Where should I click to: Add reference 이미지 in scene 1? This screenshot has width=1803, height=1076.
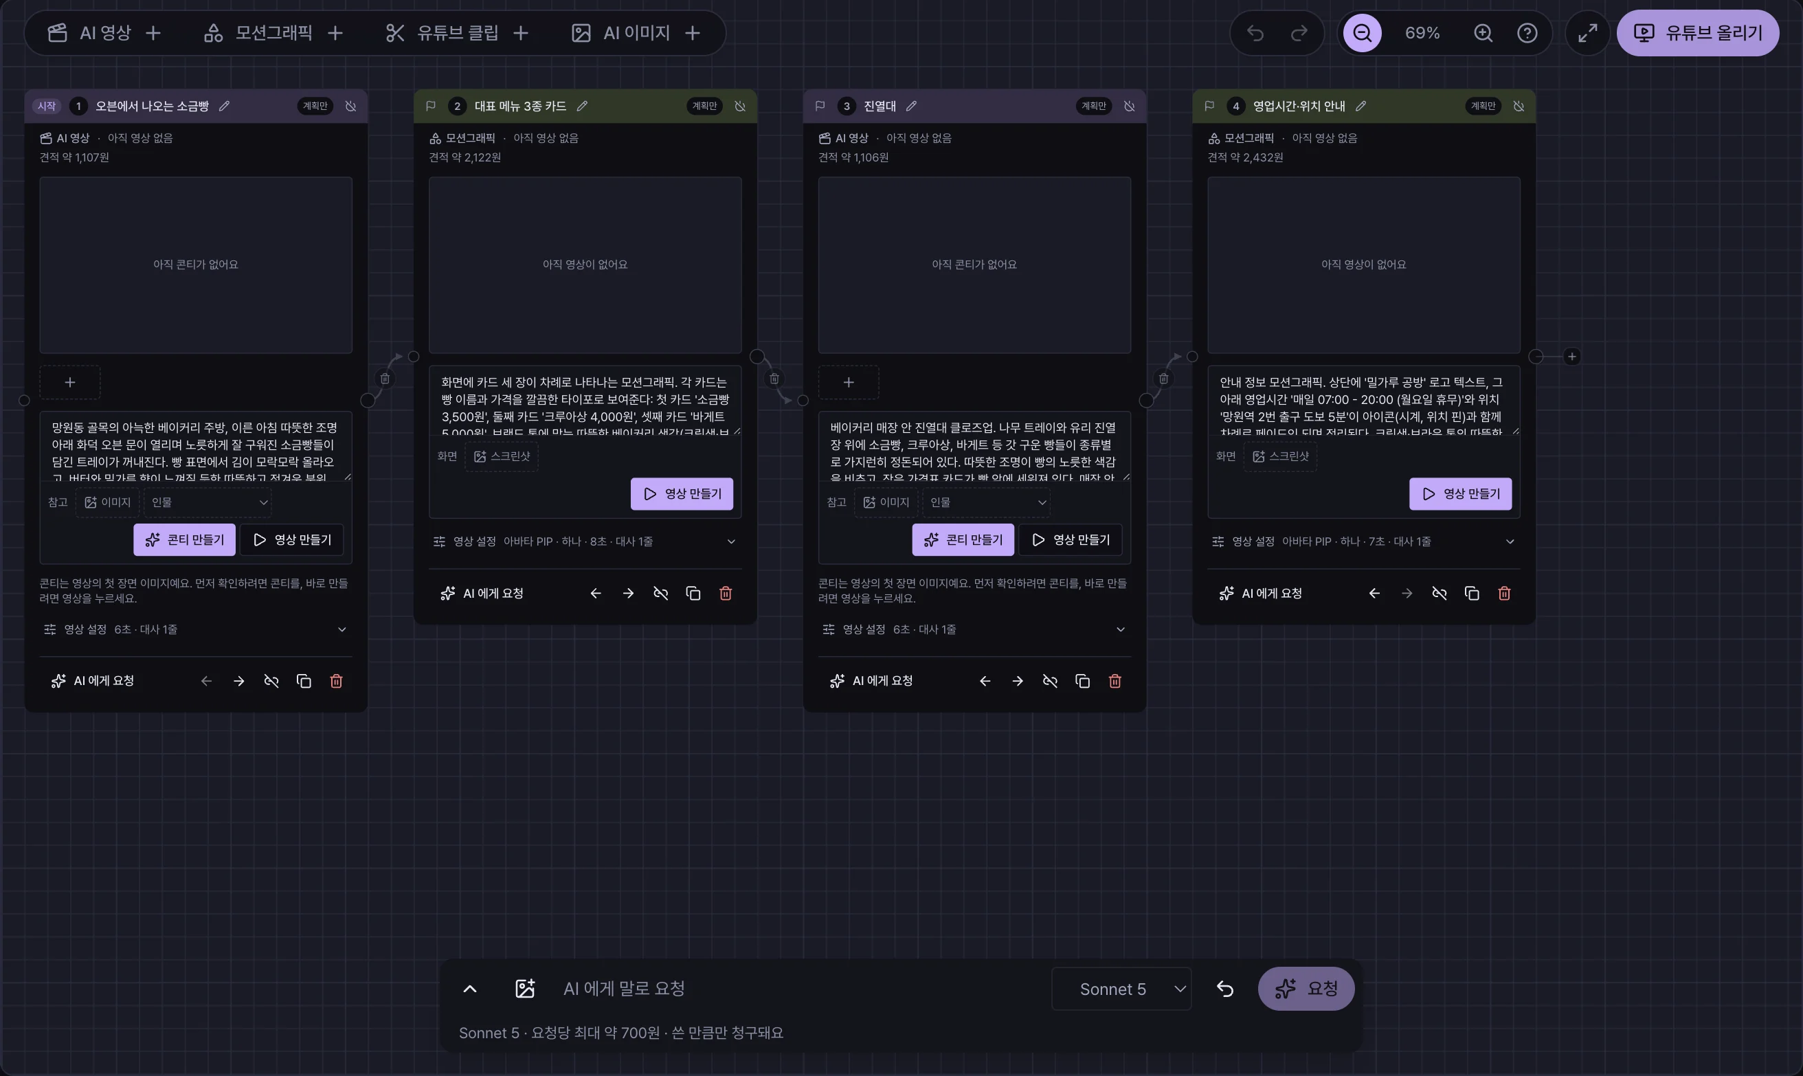click(107, 502)
